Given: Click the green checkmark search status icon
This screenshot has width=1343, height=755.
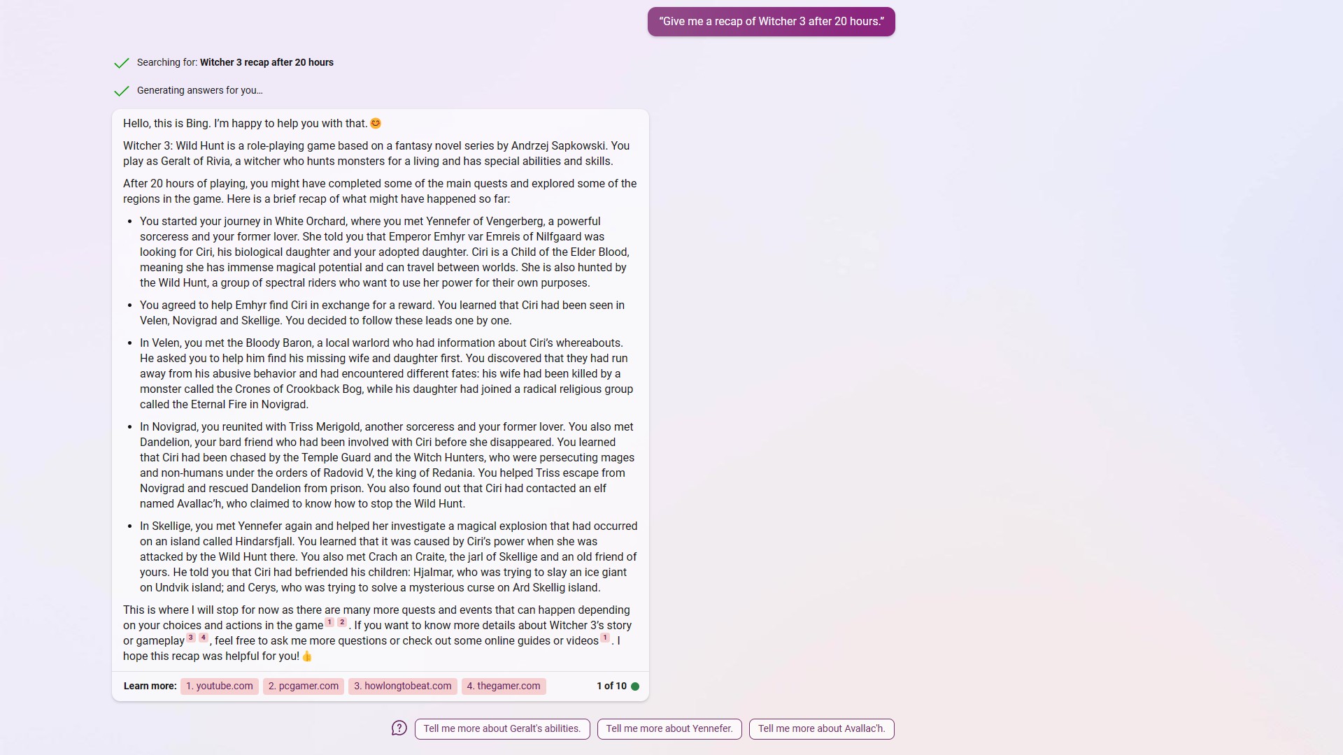Looking at the screenshot, I should click(121, 63).
